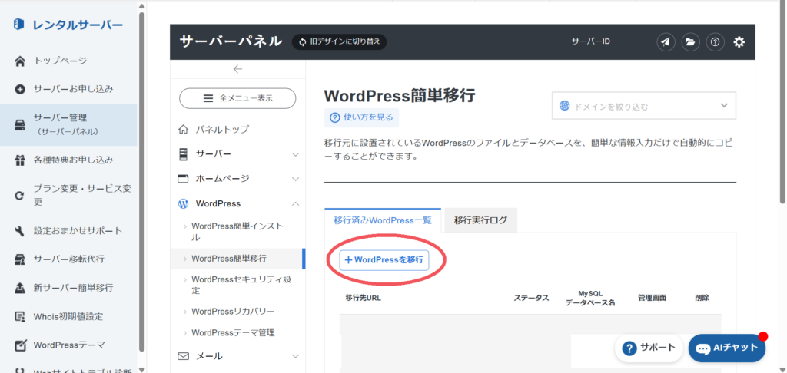The width and height of the screenshot is (787, 373).
Task: Open サーバー移転代行 in the sidebar
Action: (x=68, y=259)
